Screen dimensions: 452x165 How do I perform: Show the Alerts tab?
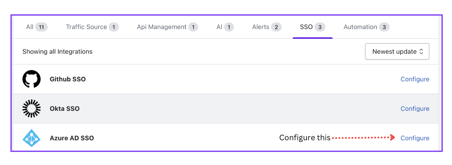[267, 27]
